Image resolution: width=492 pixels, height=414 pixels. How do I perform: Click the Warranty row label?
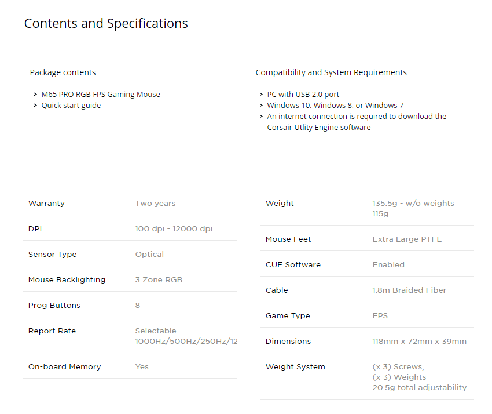click(x=46, y=204)
